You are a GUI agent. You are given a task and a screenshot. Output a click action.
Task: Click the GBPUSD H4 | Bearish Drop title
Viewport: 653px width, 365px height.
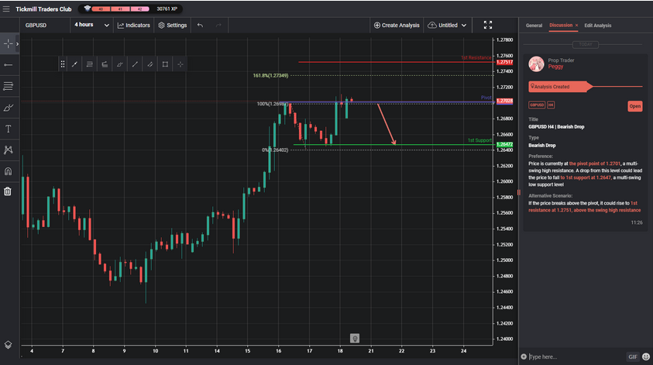point(556,126)
